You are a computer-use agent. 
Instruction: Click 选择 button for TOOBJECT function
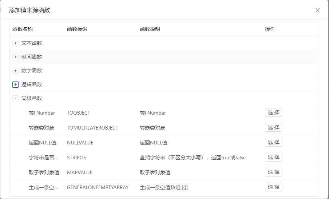click(x=273, y=112)
